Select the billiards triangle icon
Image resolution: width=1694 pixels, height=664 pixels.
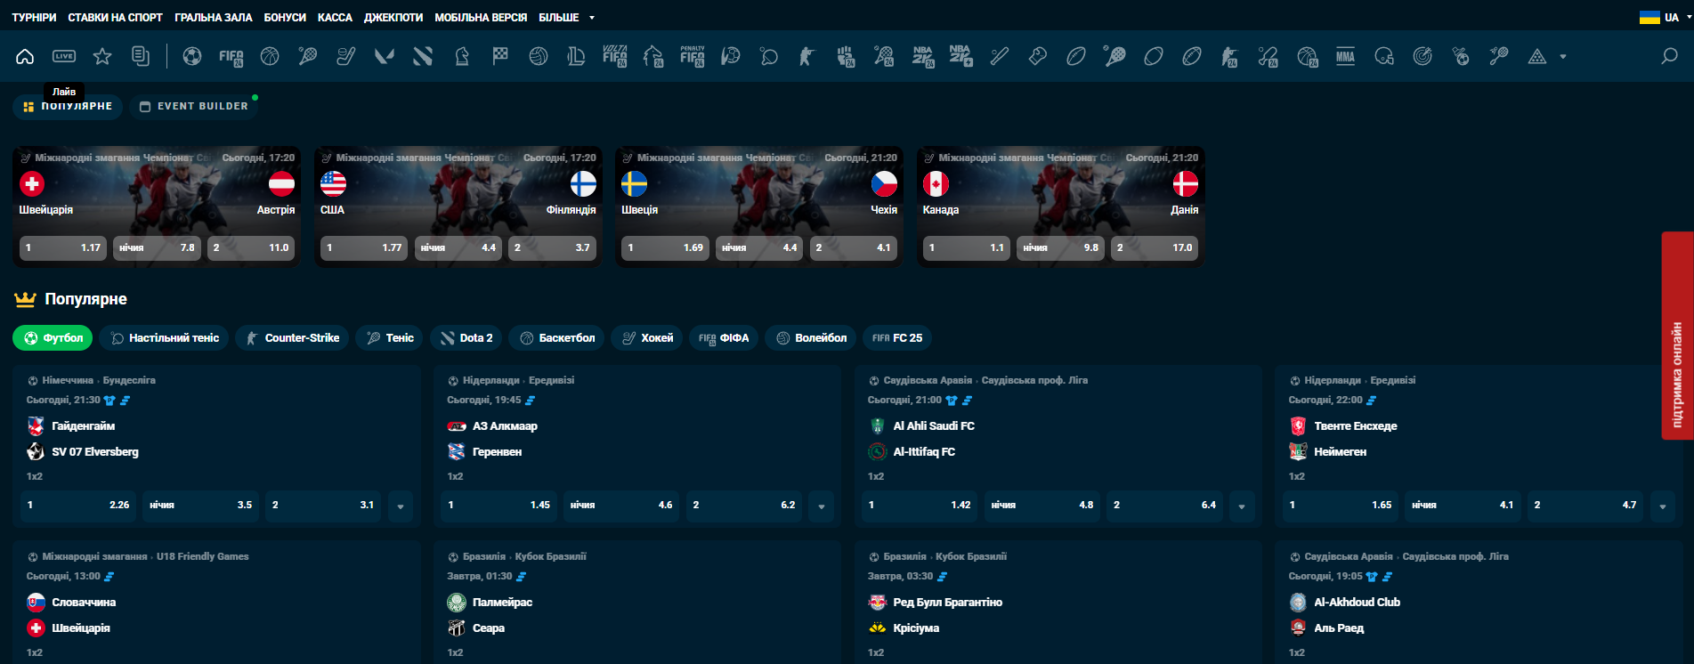point(1537,57)
